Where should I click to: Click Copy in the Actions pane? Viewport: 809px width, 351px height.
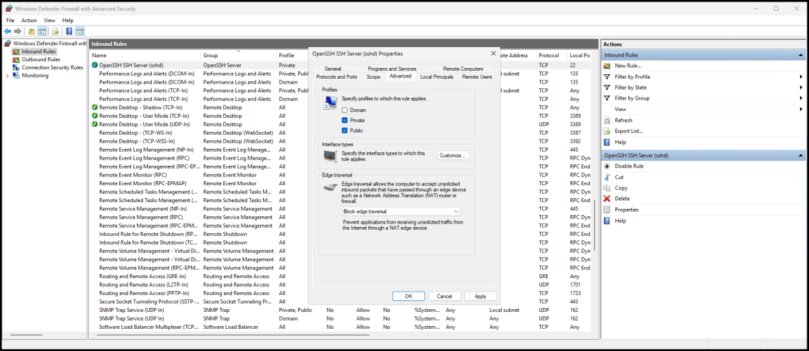pos(621,188)
